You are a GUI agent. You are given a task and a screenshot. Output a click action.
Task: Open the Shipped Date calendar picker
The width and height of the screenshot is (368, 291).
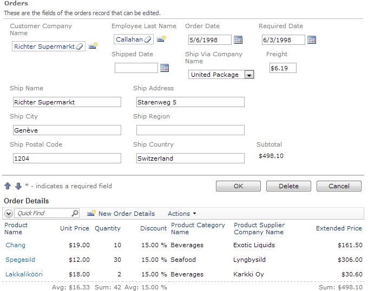(x=165, y=68)
